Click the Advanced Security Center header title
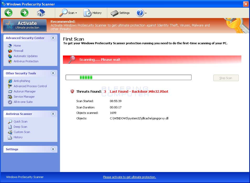This screenshot has width=250, height=183. tap(25, 38)
